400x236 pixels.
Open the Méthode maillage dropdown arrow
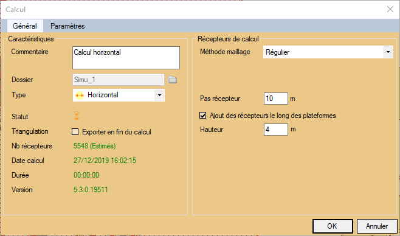point(388,52)
